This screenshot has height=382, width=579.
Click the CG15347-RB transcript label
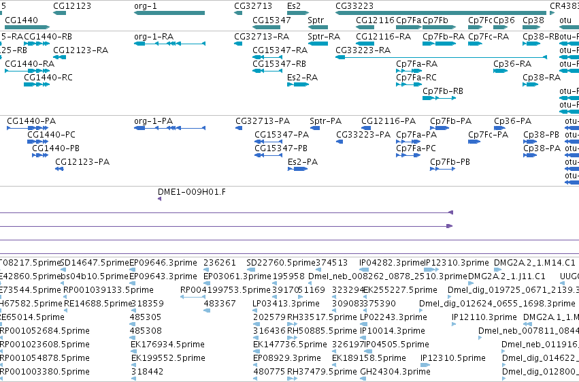279,64
